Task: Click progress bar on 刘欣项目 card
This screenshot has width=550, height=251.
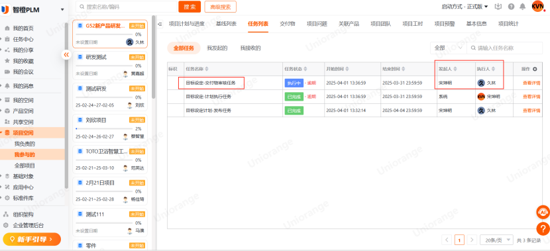Action: (104, 128)
